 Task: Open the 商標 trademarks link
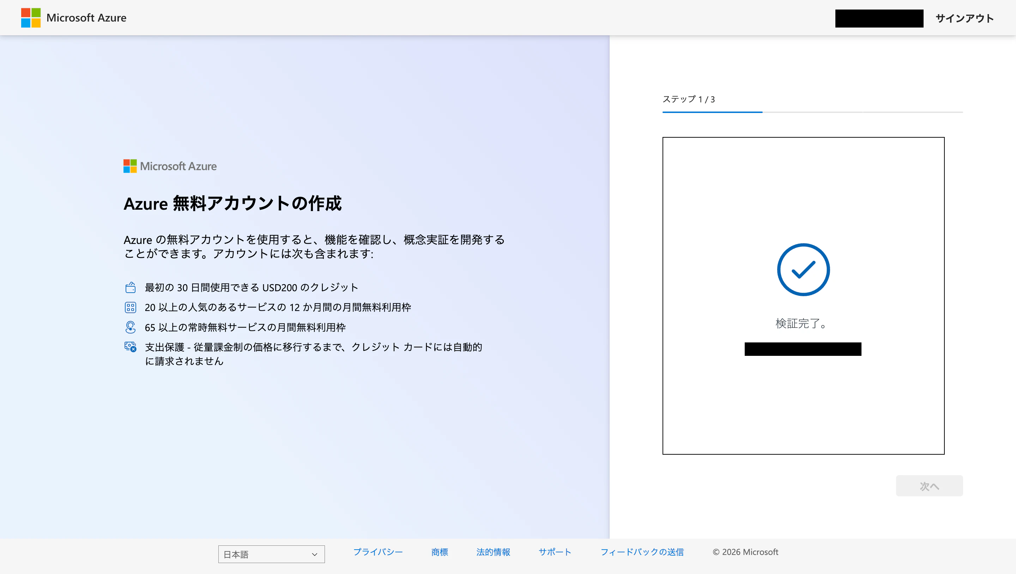click(440, 552)
